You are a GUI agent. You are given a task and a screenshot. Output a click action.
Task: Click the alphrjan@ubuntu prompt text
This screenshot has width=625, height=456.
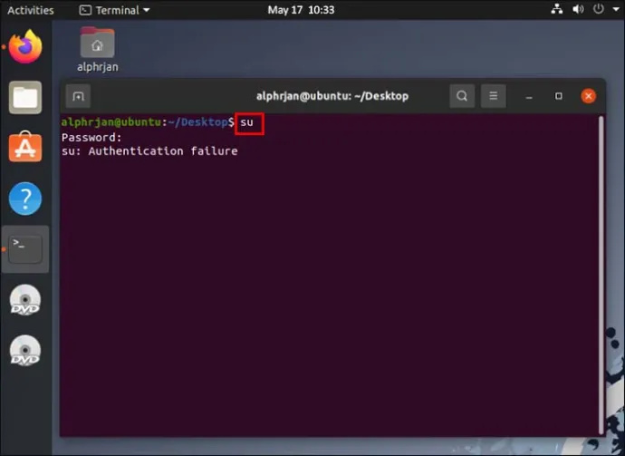[111, 122]
